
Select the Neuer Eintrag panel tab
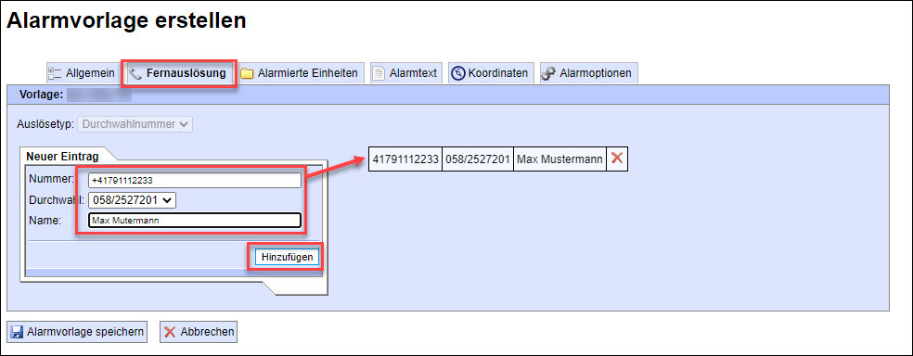click(62, 156)
